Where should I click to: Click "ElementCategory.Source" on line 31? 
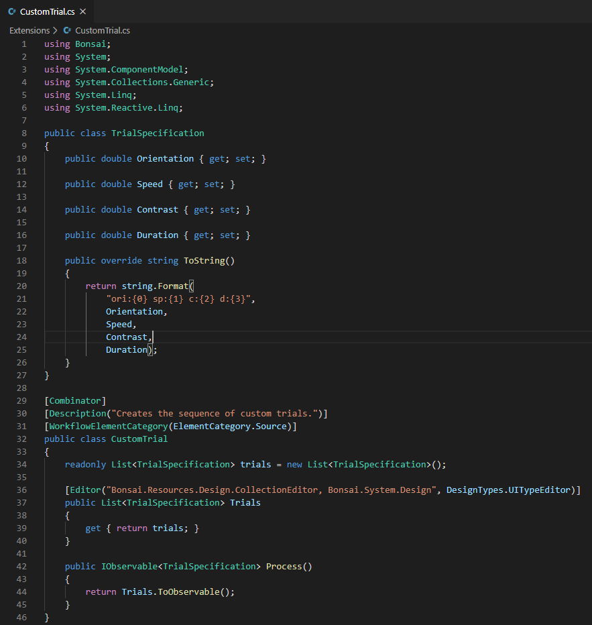tap(230, 426)
